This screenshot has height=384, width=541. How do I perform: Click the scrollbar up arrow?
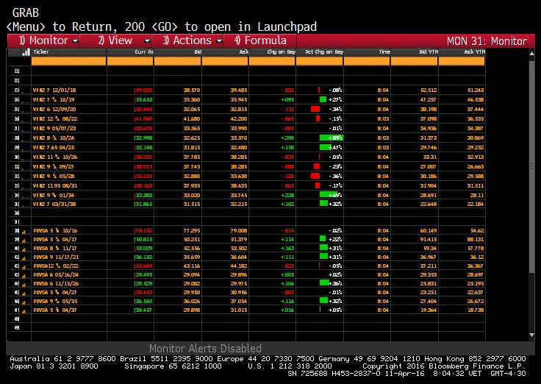click(531, 52)
